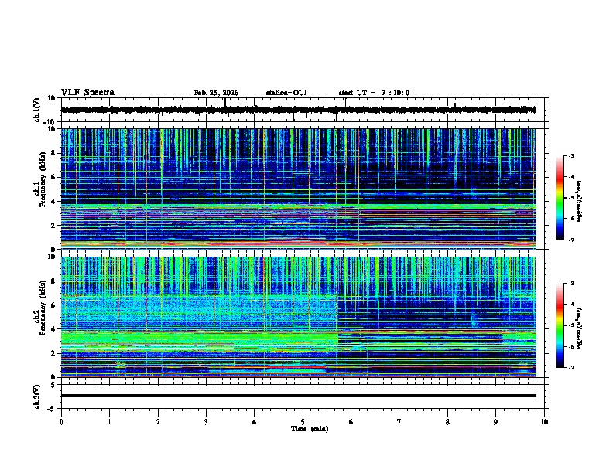Click the 2 kHz tick on ch.2 frequency axis

(53, 353)
